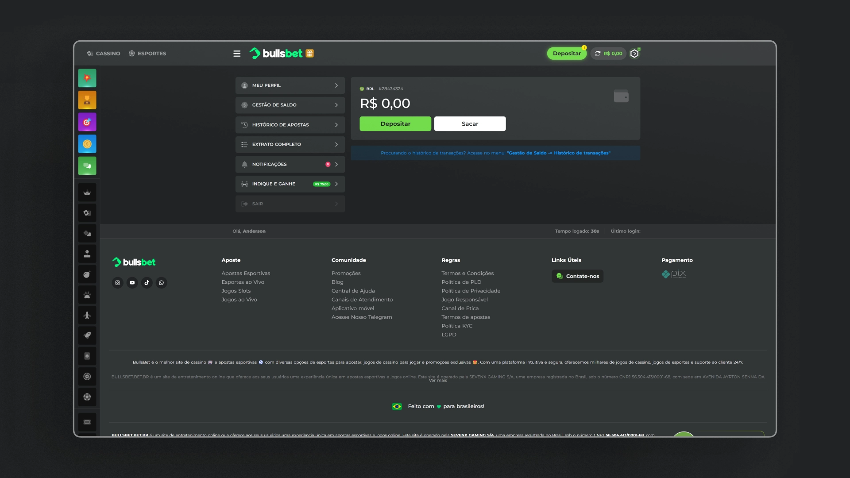Refresh balance icon next to R$ 0,00
The height and width of the screenshot is (478, 850).
(598, 54)
